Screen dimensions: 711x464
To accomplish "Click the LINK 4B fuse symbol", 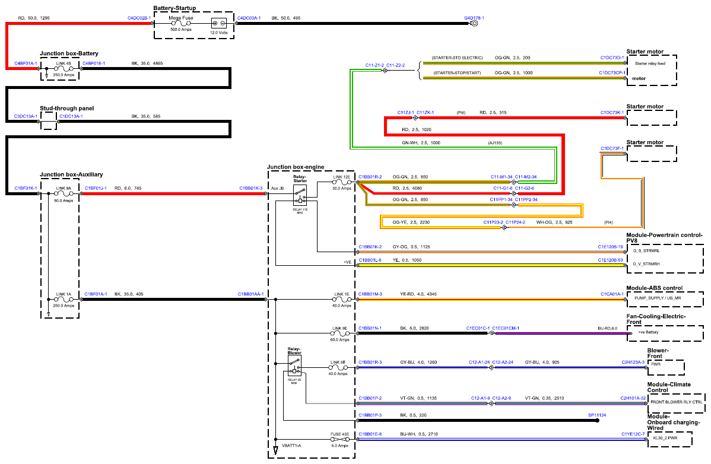I will point(64,69).
